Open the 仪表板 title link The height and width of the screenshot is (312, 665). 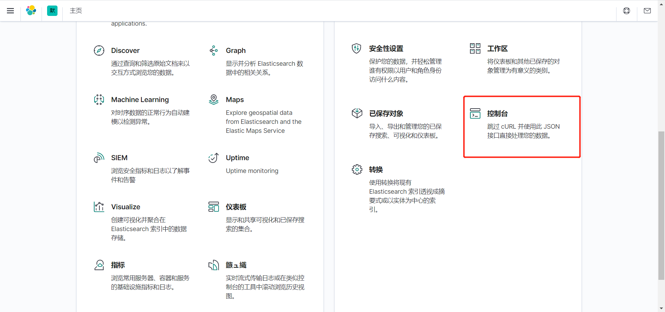click(236, 207)
